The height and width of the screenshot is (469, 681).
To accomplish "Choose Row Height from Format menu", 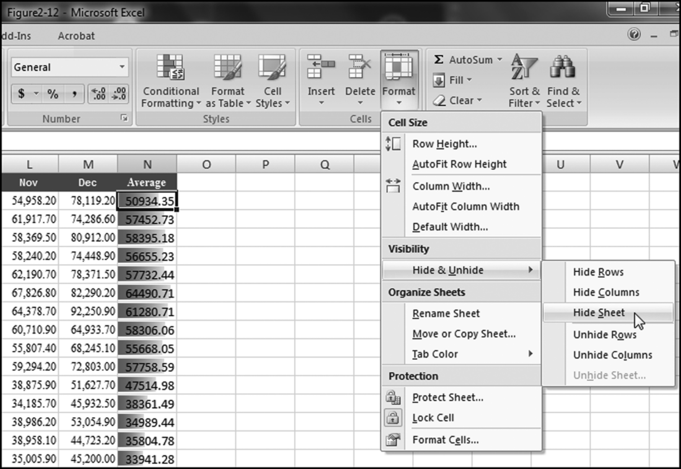I will click(x=461, y=144).
